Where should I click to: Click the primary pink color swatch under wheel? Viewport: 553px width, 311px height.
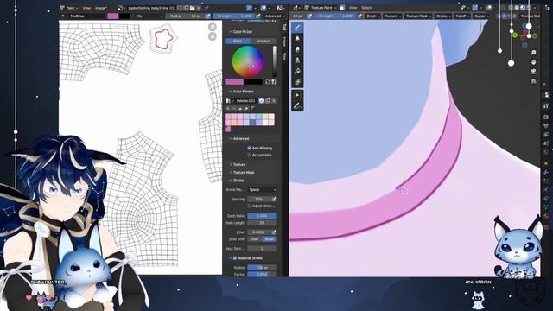[234, 82]
